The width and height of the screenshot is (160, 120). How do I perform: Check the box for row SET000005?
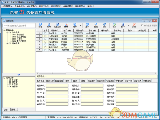coord(45,45)
